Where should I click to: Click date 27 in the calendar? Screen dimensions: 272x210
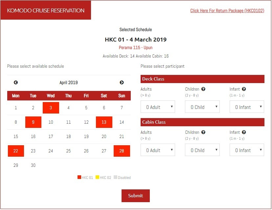tap(104, 151)
